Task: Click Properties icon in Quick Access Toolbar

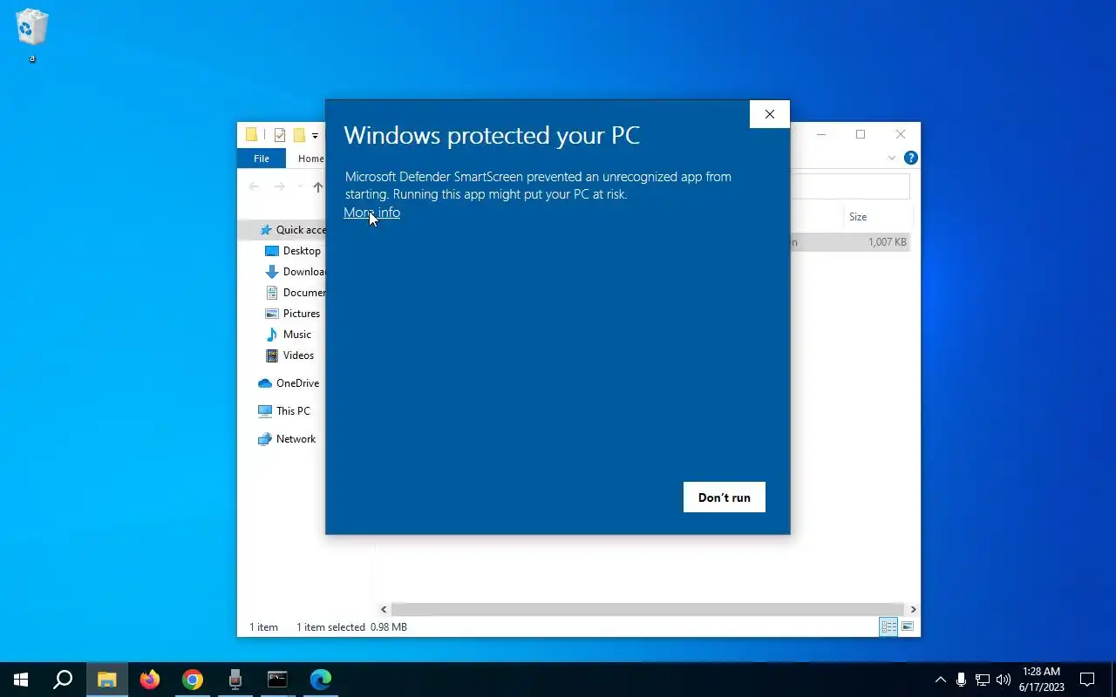Action: tap(279, 135)
